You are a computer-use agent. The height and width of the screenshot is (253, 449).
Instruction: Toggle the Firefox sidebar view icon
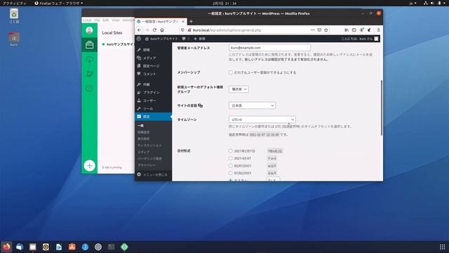tap(354, 30)
